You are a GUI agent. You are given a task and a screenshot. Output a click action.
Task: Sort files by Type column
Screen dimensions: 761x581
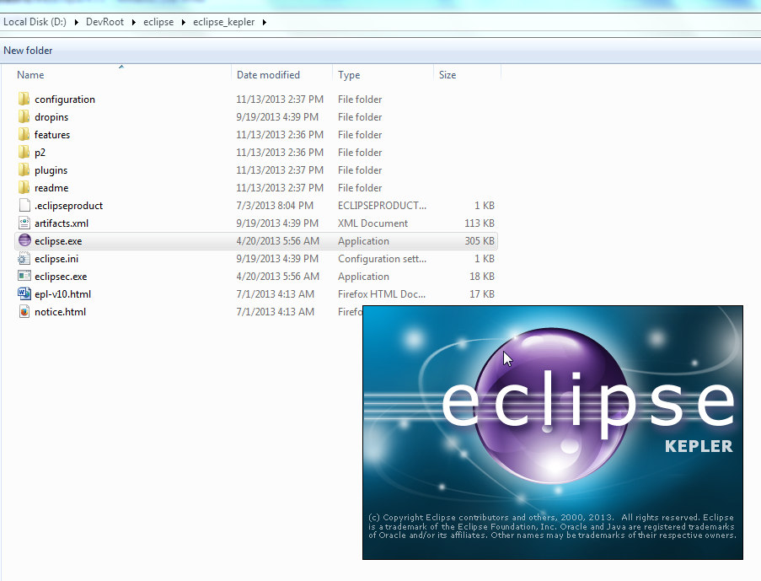click(x=349, y=75)
